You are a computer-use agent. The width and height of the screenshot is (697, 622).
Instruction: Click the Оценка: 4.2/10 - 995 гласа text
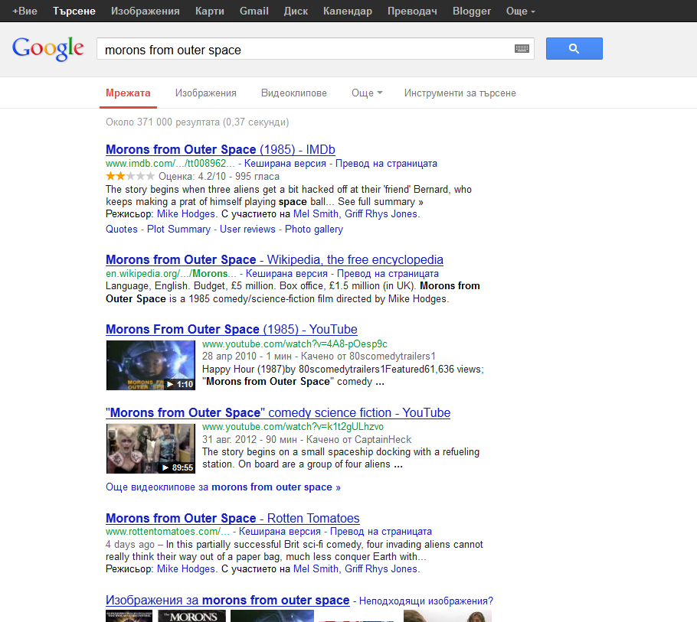click(x=219, y=176)
